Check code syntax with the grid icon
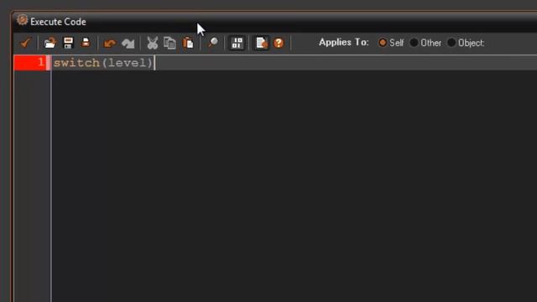The height and width of the screenshot is (302, 537). click(237, 43)
